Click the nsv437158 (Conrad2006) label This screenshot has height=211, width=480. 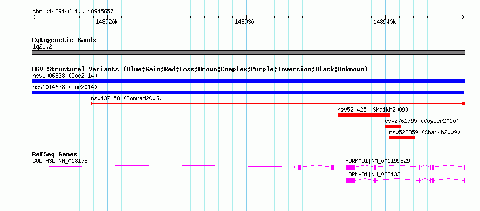click(126, 98)
